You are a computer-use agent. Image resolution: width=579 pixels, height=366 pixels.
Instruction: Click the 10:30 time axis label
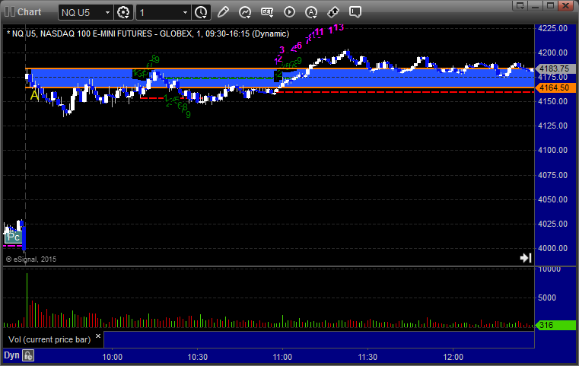(198, 357)
